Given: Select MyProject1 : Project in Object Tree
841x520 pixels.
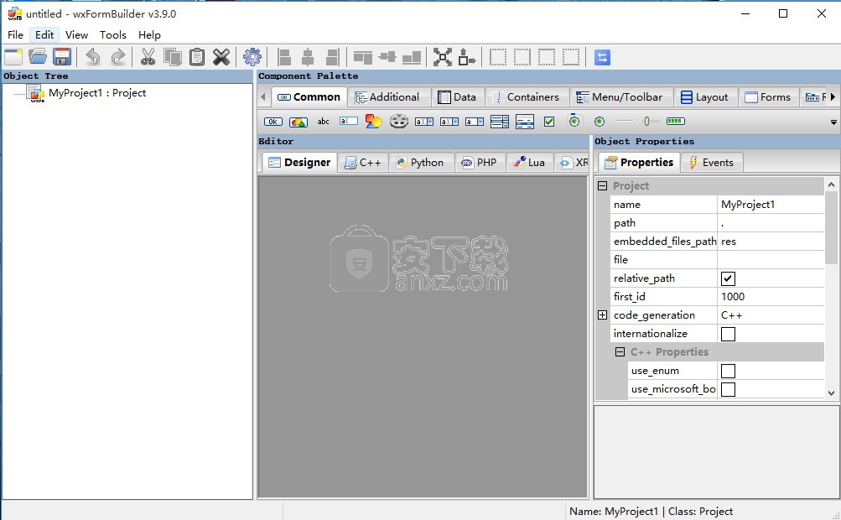Looking at the screenshot, I should (97, 93).
